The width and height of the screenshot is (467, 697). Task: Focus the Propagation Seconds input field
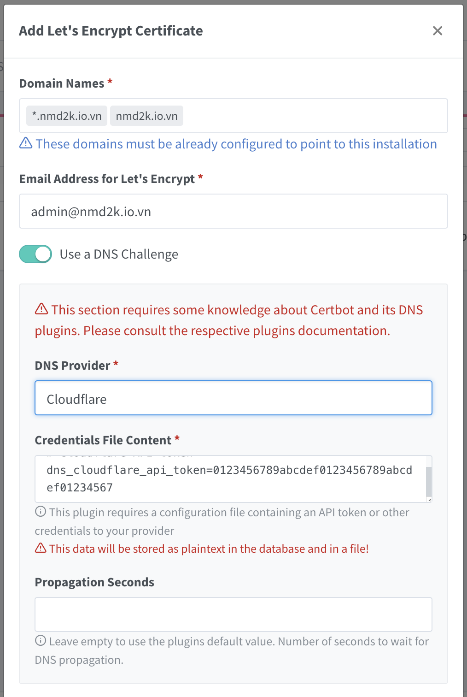pos(233,614)
